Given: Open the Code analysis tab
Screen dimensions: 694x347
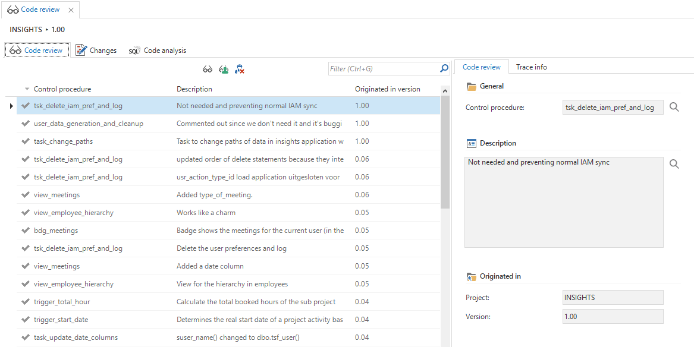Looking at the screenshot, I should pyautogui.click(x=158, y=51).
